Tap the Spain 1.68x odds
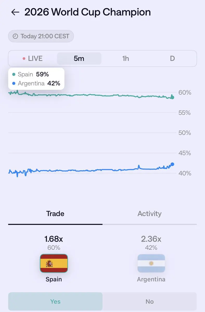Viewport: 205px width, 312px height. click(x=54, y=239)
